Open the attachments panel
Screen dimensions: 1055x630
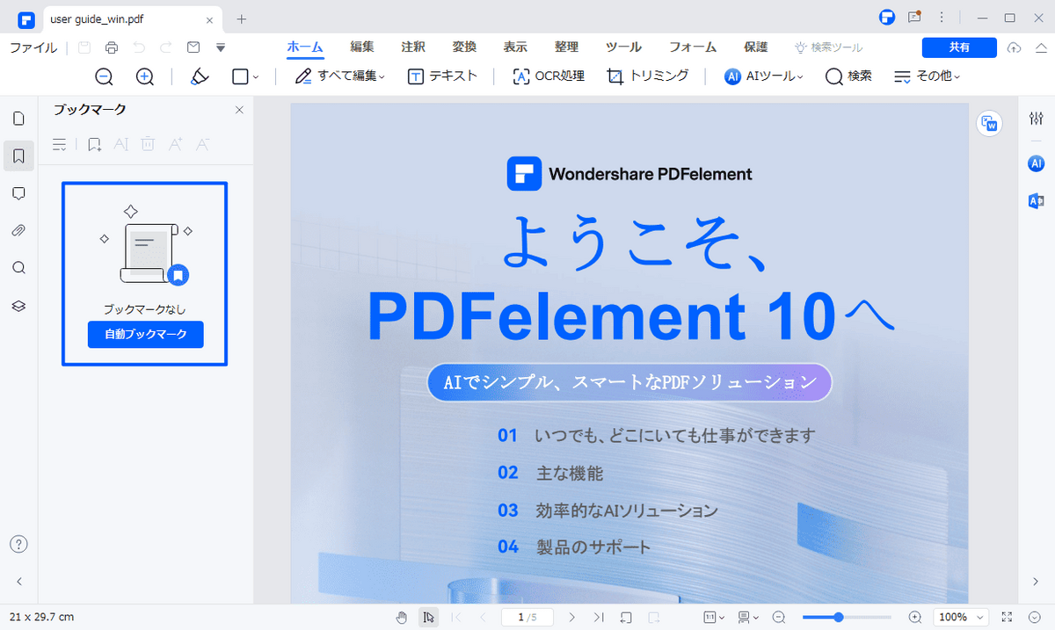[18, 230]
